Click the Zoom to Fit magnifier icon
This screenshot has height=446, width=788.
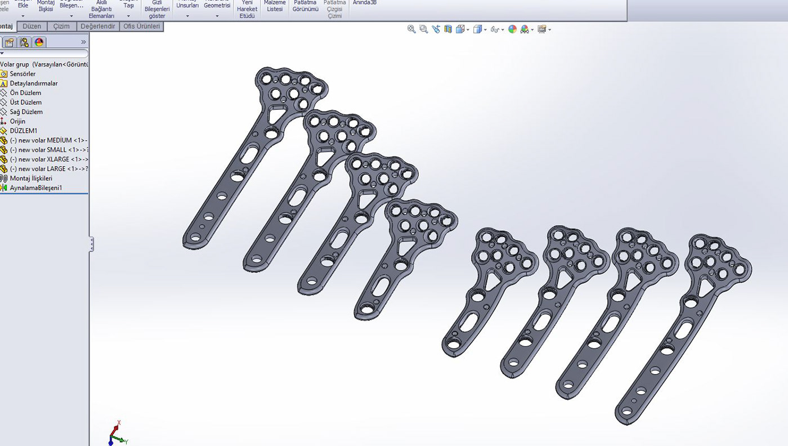pyautogui.click(x=411, y=29)
